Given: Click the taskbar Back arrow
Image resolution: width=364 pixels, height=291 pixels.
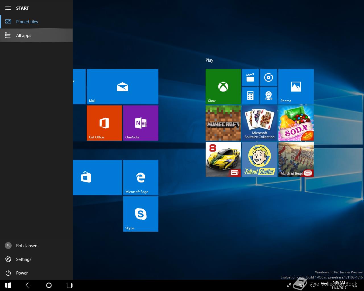Looking at the screenshot, I should (28, 285).
